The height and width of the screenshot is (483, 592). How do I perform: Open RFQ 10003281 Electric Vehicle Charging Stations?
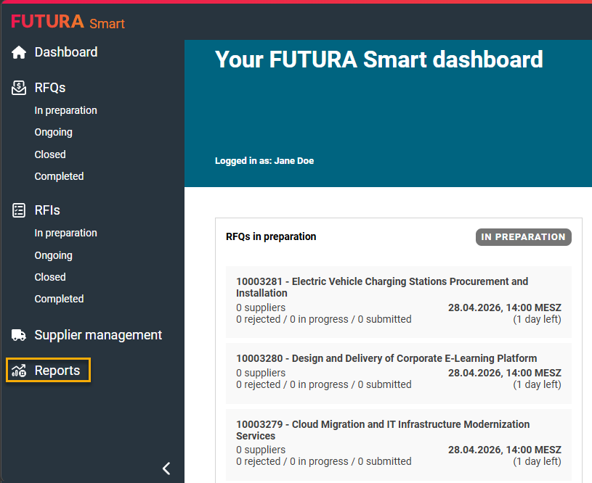pos(399,302)
